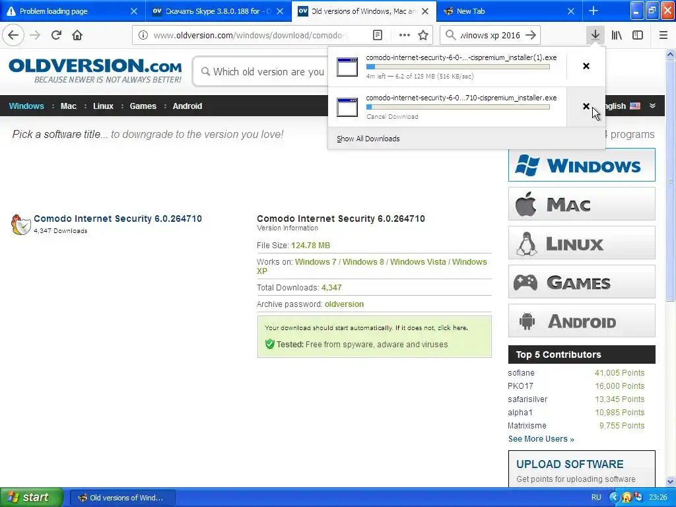
Task: Show site information icon in address bar
Action: [143, 36]
